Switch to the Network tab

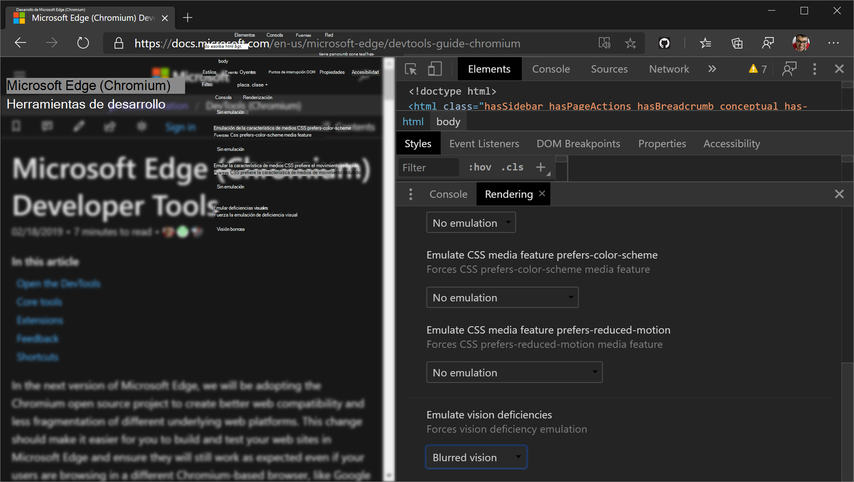coord(669,69)
